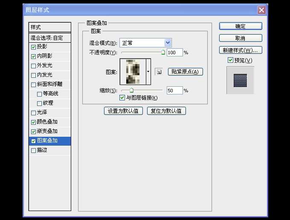Click the 不透明度 slider handle

(x=163, y=53)
